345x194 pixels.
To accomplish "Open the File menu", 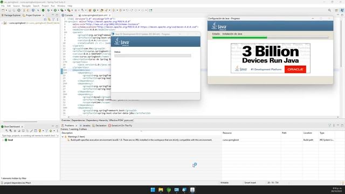I will [x=3, y=6].
